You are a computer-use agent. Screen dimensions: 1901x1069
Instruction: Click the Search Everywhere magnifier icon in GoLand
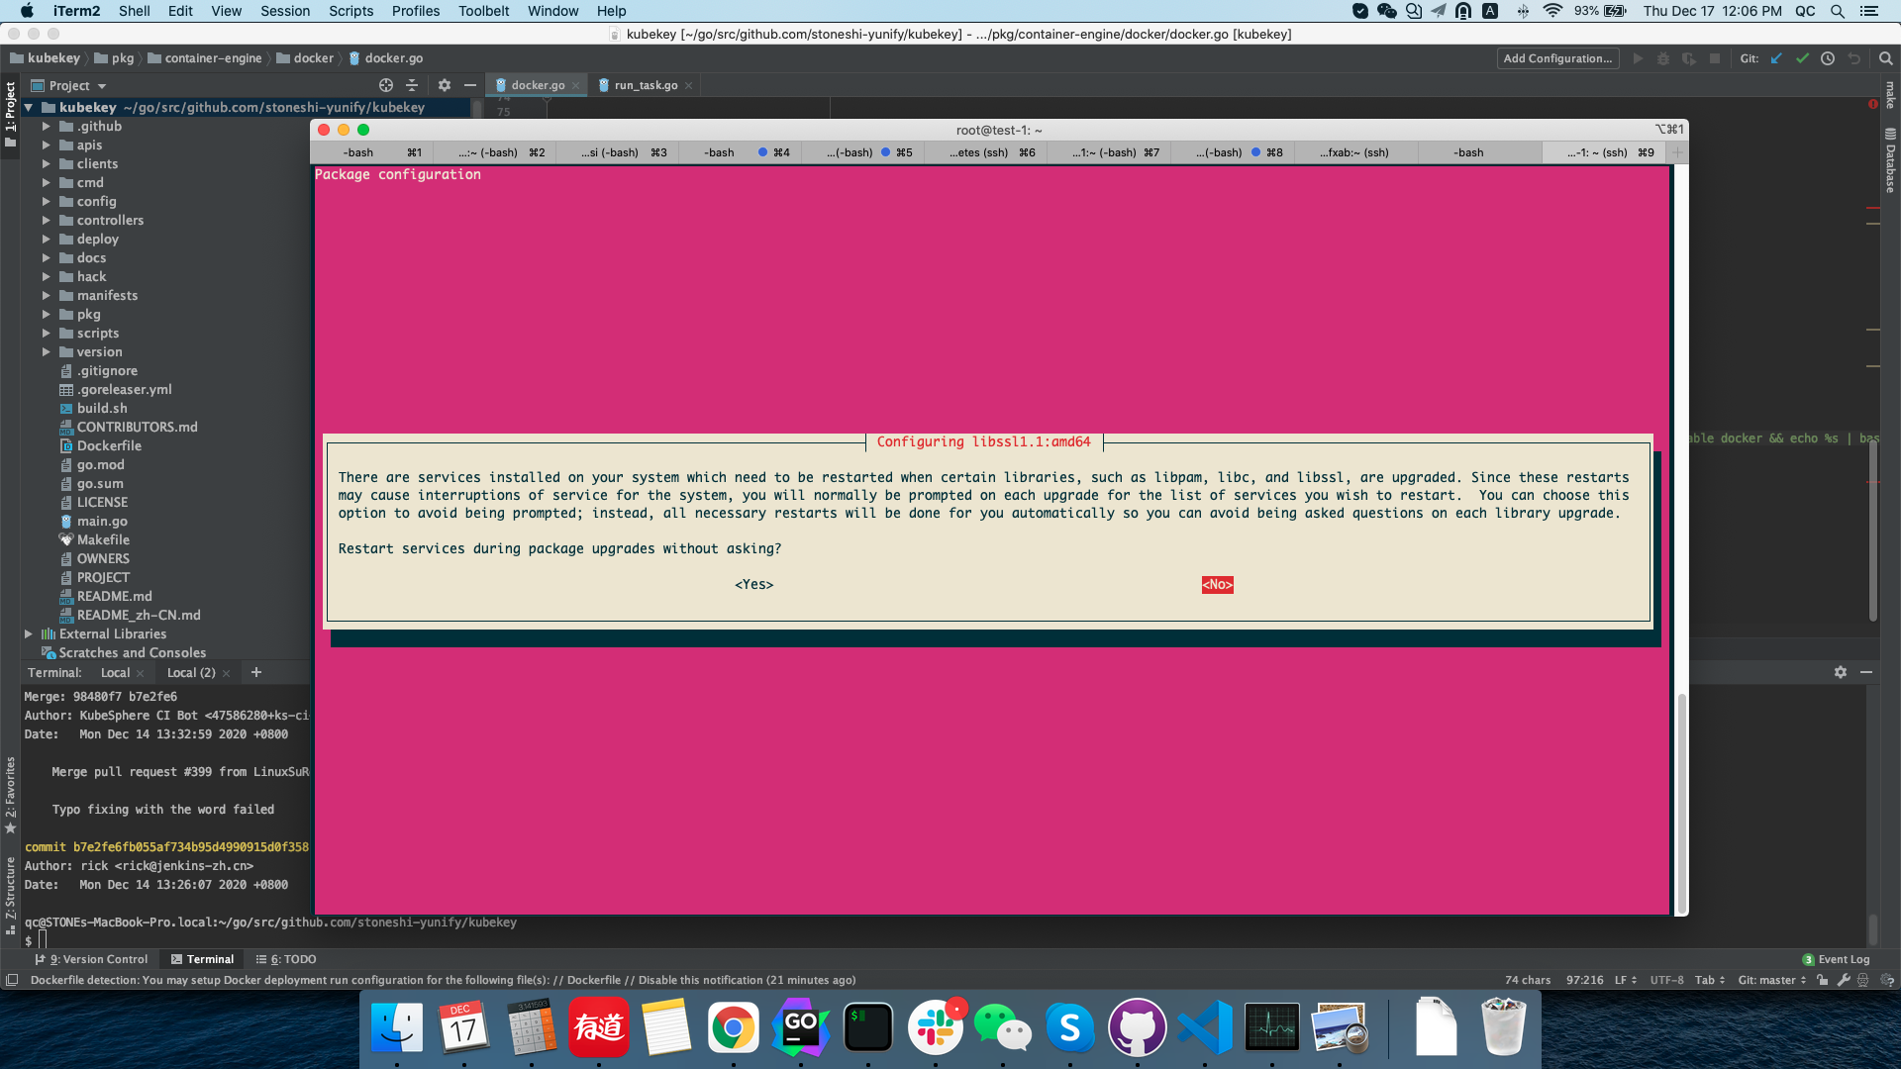coord(1886,58)
